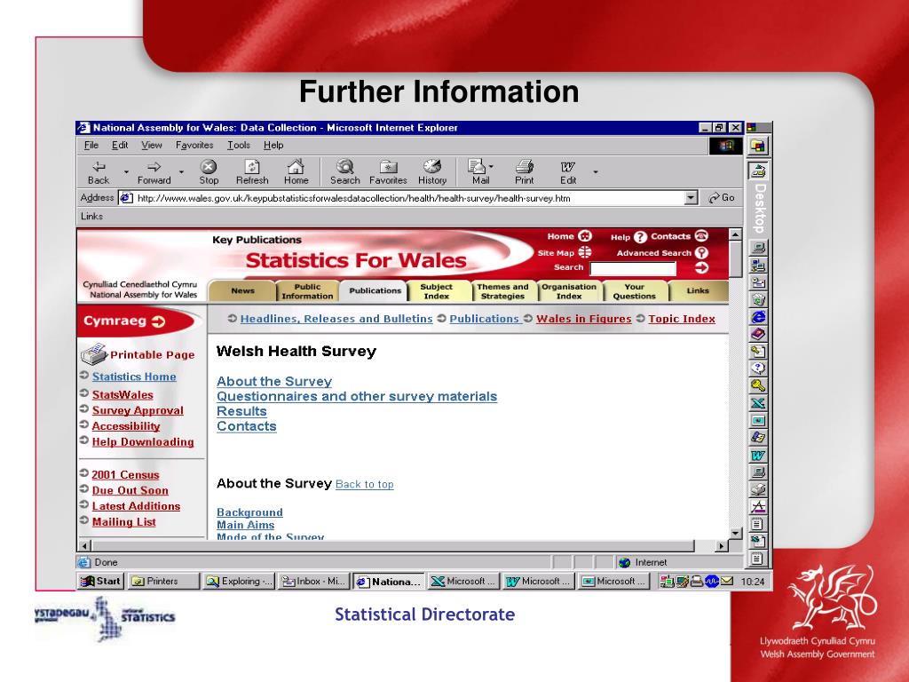Open the Tools menu
The height and width of the screenshot is (682, 909).
point(238,145)
